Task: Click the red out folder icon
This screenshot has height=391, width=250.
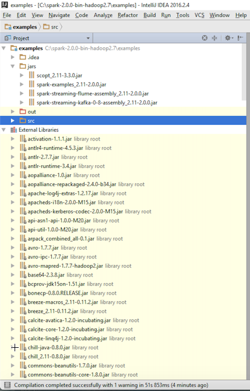Action: point(23,111)
